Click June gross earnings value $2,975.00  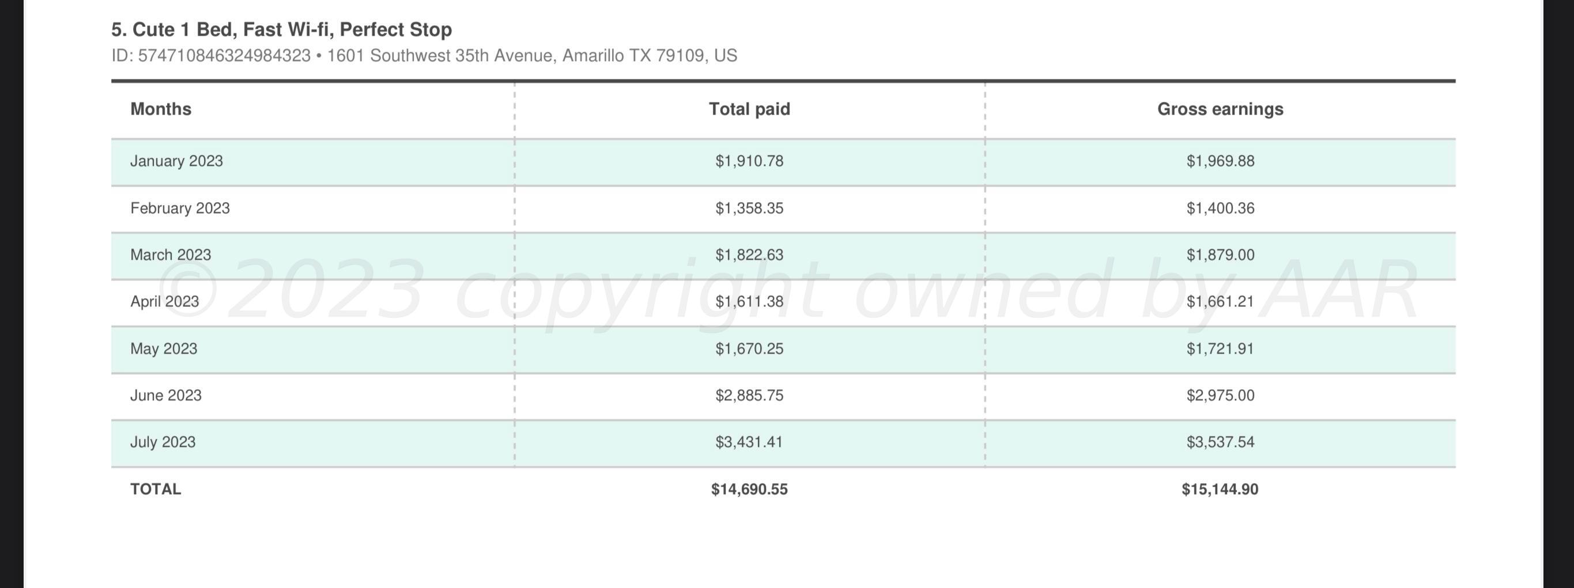pyautogui.click(x=1220, y=396)
